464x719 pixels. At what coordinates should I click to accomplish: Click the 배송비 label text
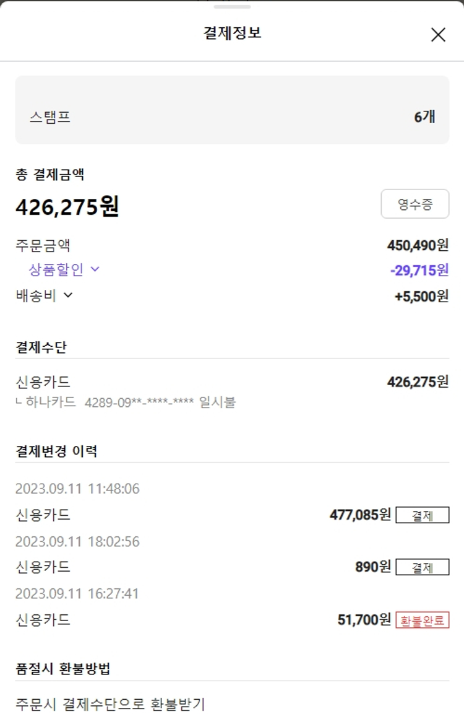tap(36, 296)
